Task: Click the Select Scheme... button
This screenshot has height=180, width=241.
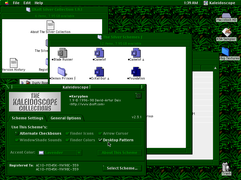Action: (122, 168)
